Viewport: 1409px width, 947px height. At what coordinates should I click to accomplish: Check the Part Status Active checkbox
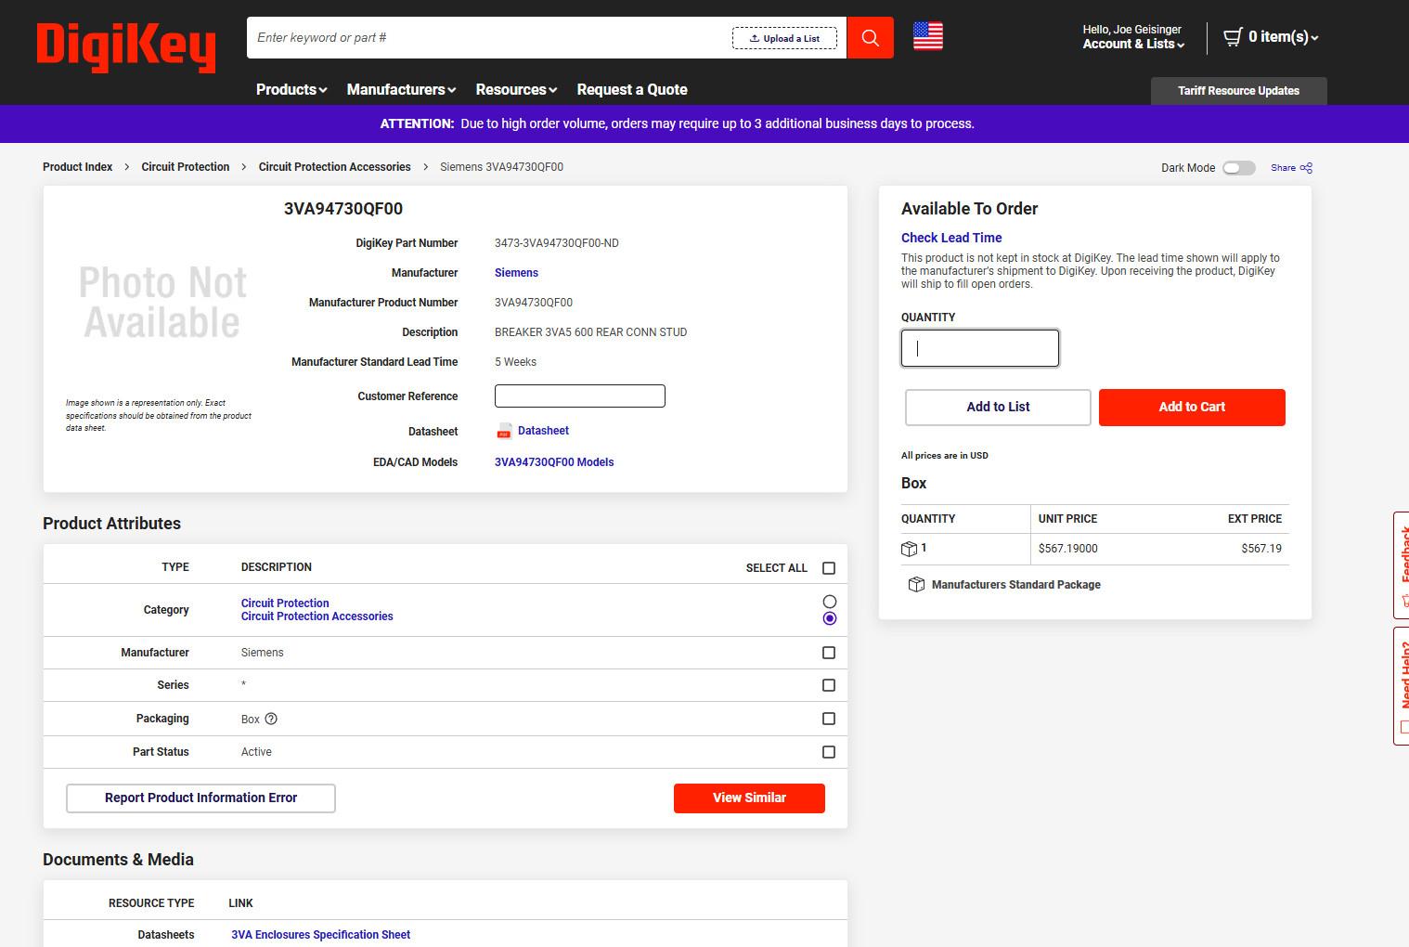(x=829, y=752)
